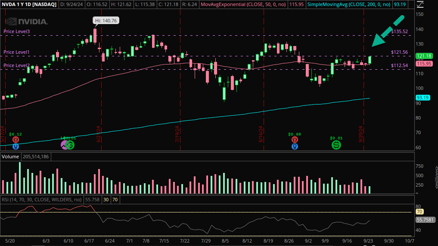
Task: Click the 55.7581 RSI value bubble on axis
Action: (x=425, y=220)
